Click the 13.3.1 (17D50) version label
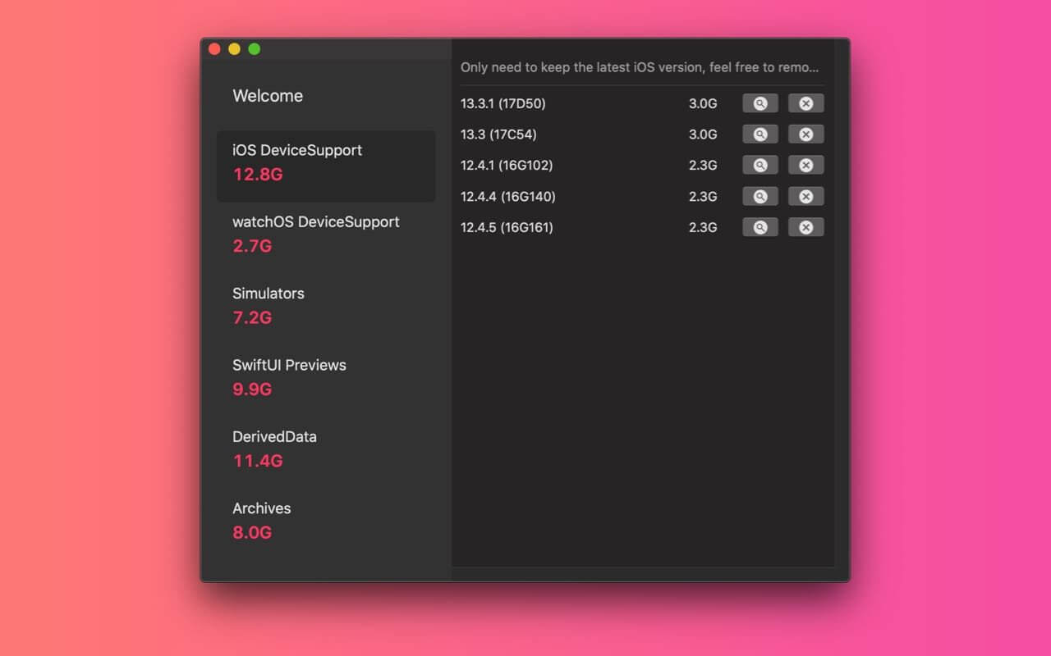1051x656 pixels. 503,103
